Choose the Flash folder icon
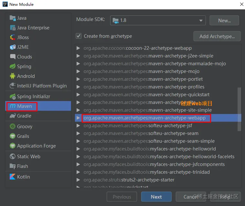245x206 pixels. click(x=13, y=166)
